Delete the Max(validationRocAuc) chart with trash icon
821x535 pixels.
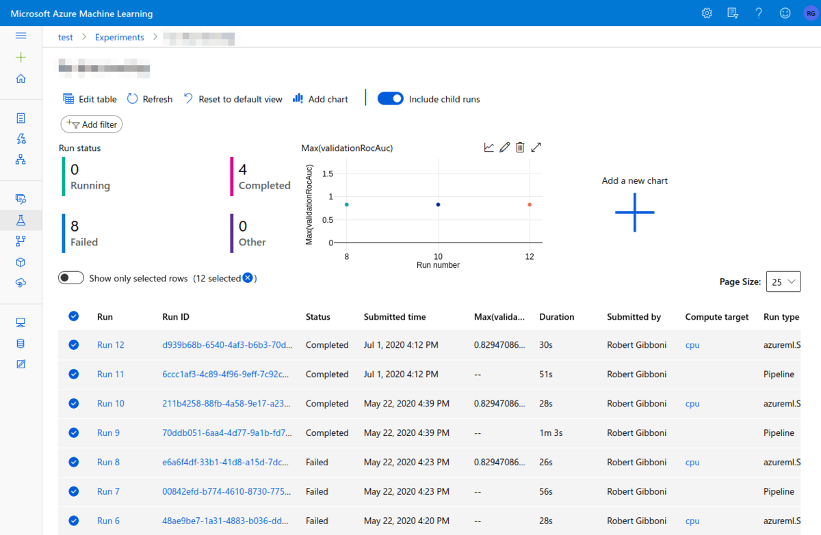coord(520,147)
